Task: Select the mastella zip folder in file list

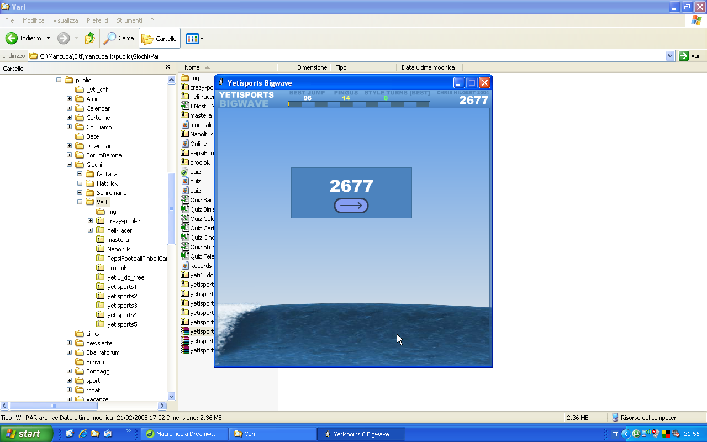Action: point(185,115)
